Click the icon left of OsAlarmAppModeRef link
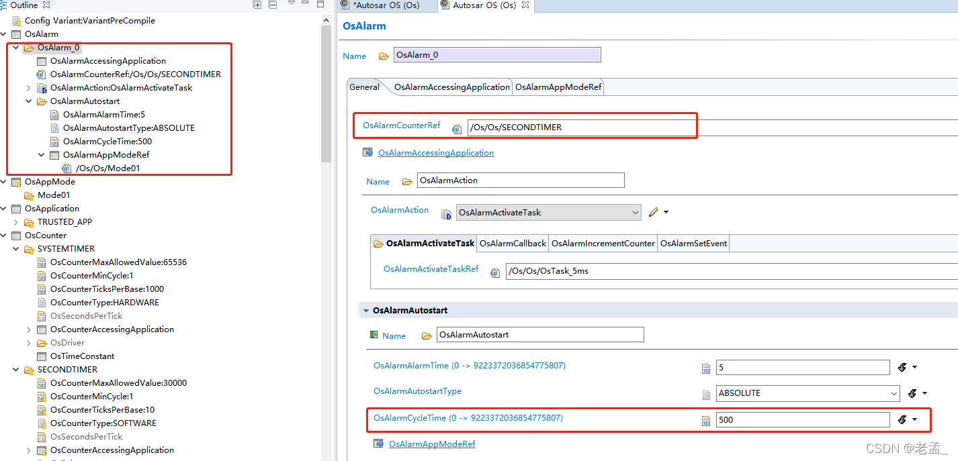958x461 pixels. click(x=378, y=444)
